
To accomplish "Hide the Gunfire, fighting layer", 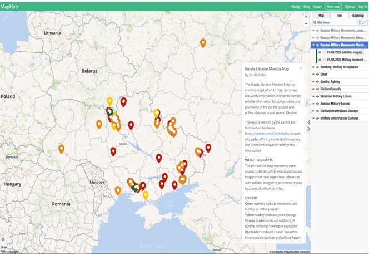I will (318, 81).
